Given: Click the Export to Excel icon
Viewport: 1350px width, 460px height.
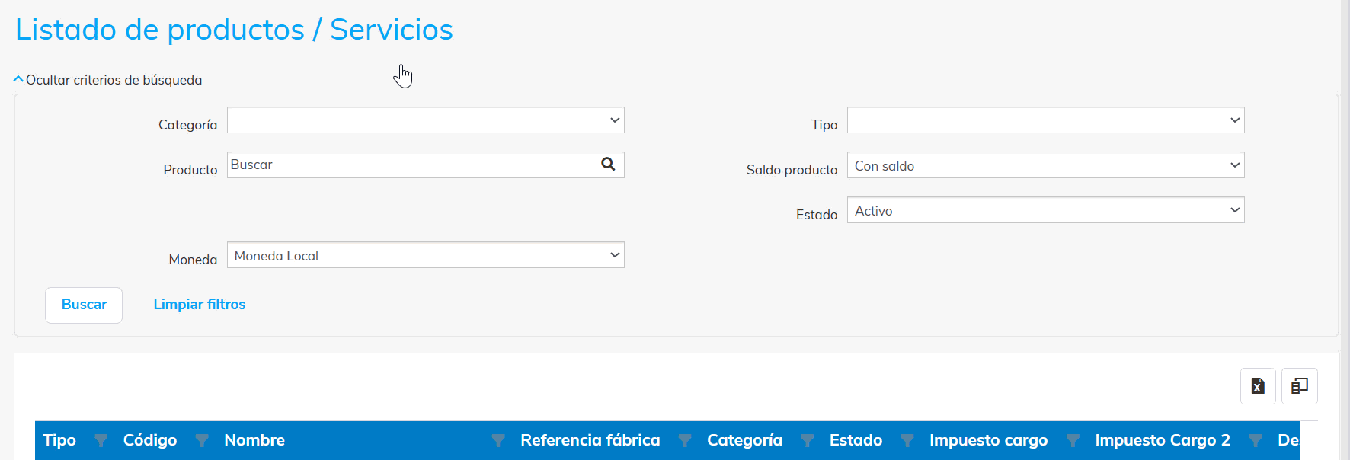Looking at the screenshot, I should [1258, 386].
